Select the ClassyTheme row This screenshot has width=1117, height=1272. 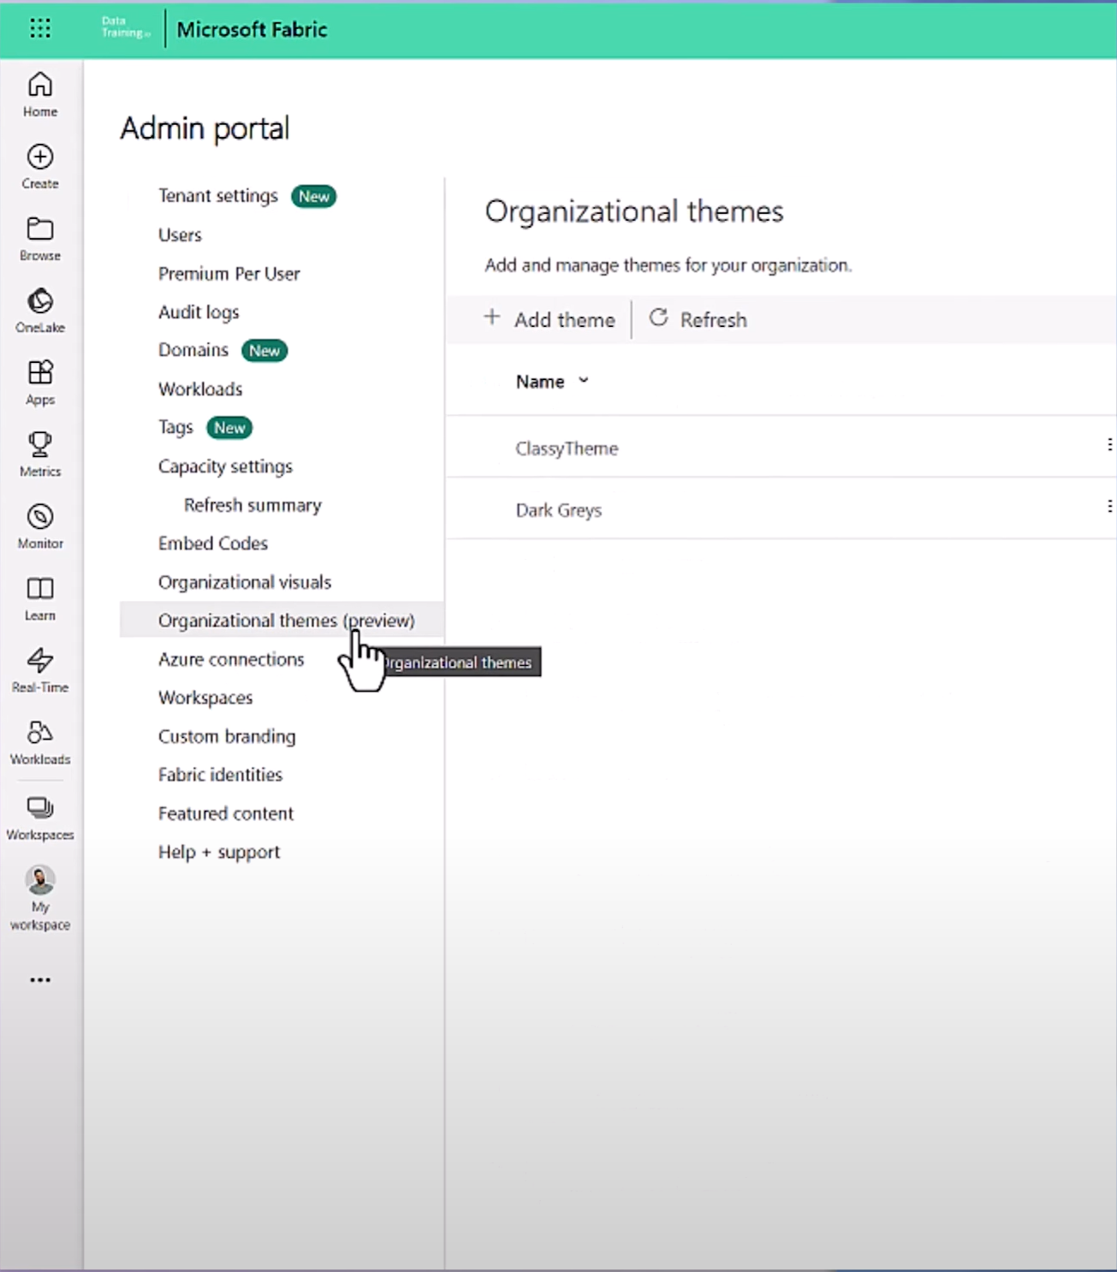point(567,449)
